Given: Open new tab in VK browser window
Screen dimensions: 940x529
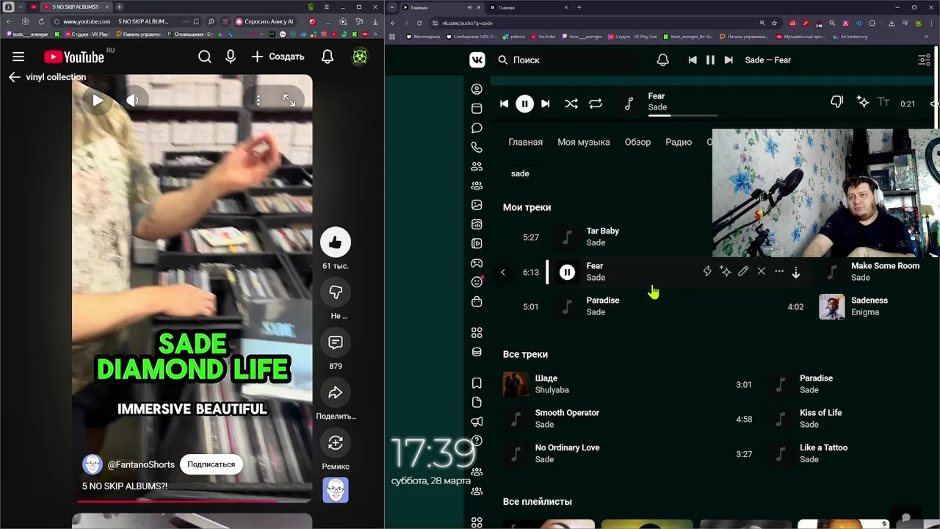Looking at the screenshot, I should [x=579, y=7].
